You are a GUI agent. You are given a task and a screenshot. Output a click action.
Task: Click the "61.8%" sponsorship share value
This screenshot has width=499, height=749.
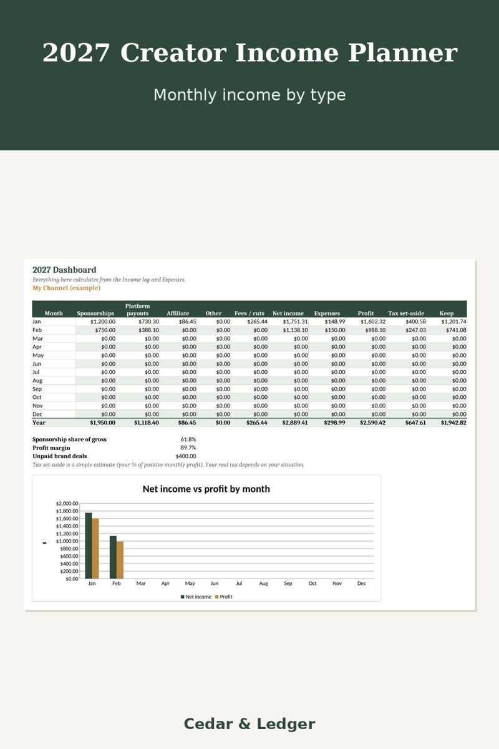tap(188, 439)
